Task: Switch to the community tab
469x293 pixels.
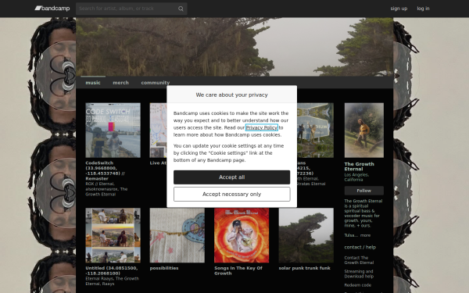Action: coord(156,83)
